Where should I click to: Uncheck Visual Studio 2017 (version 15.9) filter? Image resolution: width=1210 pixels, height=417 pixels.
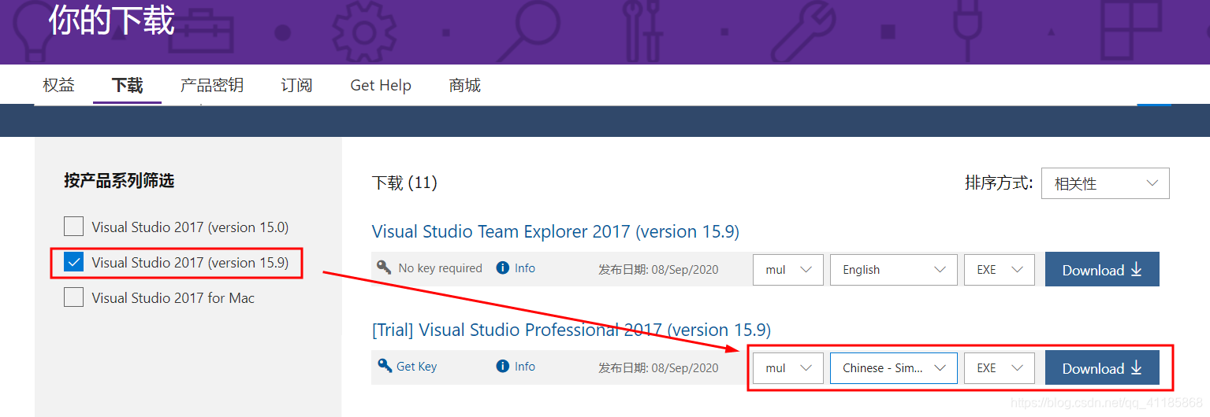tap(73, 262)
